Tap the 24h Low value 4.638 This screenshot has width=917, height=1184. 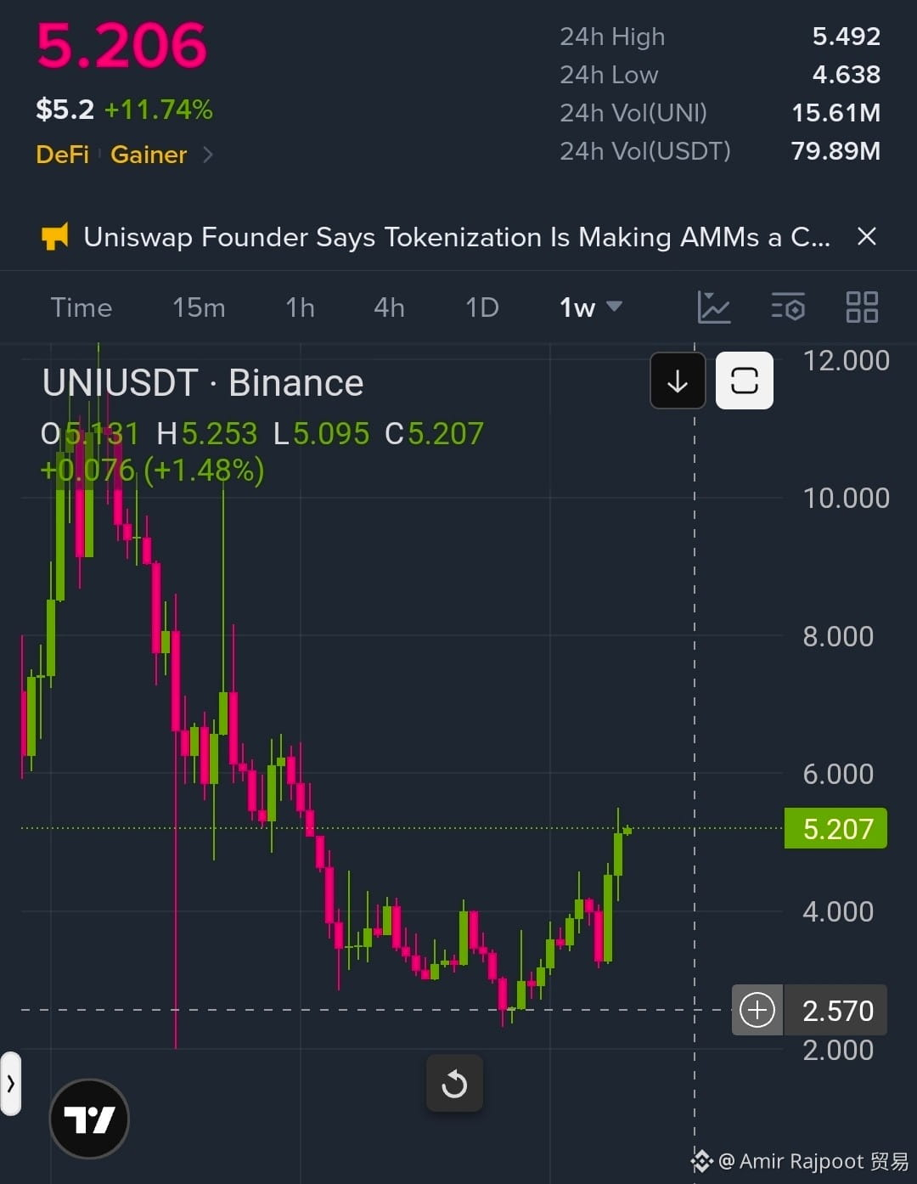846,75
